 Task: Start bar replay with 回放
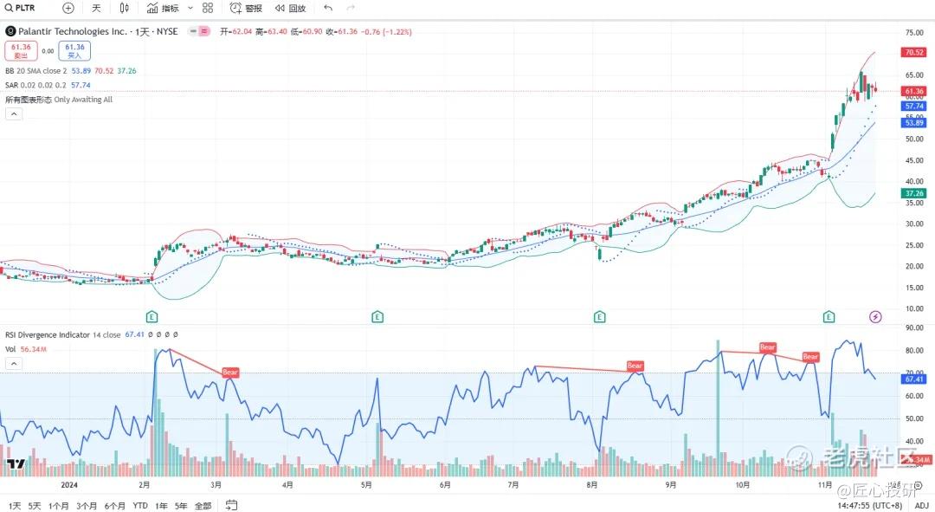point(290,8)
